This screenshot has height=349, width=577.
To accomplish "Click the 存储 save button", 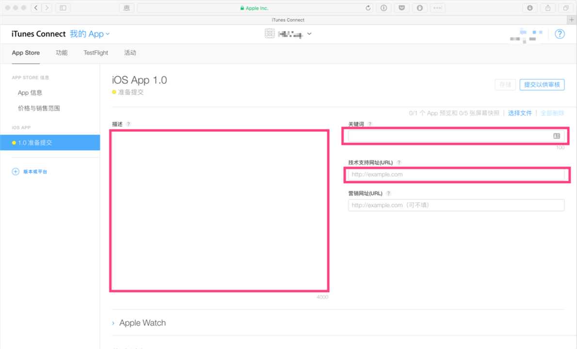I will coord(505,84).
